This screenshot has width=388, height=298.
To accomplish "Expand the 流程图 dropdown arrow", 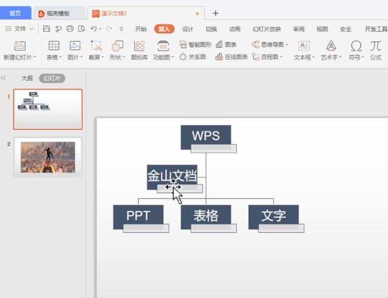I will [281, 57].
